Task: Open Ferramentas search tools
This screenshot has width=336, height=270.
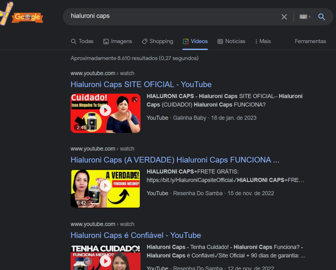Action: 310,41
